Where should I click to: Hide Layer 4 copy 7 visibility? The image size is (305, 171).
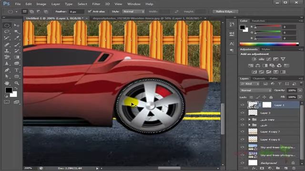(x=243, y=132)
